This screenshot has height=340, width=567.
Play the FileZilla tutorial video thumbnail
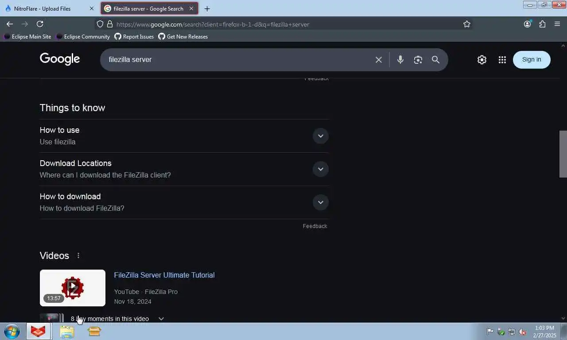point(73,288)
